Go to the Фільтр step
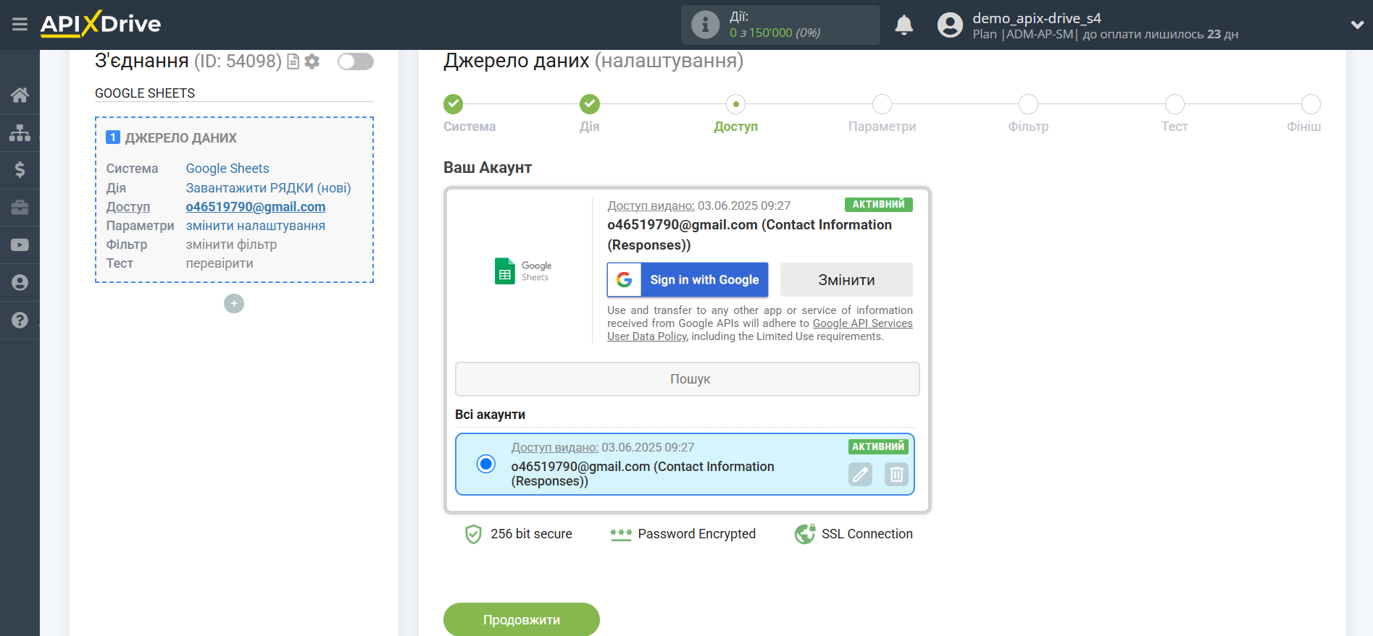Screen dimensions: 1373x636 (1028, 104)
